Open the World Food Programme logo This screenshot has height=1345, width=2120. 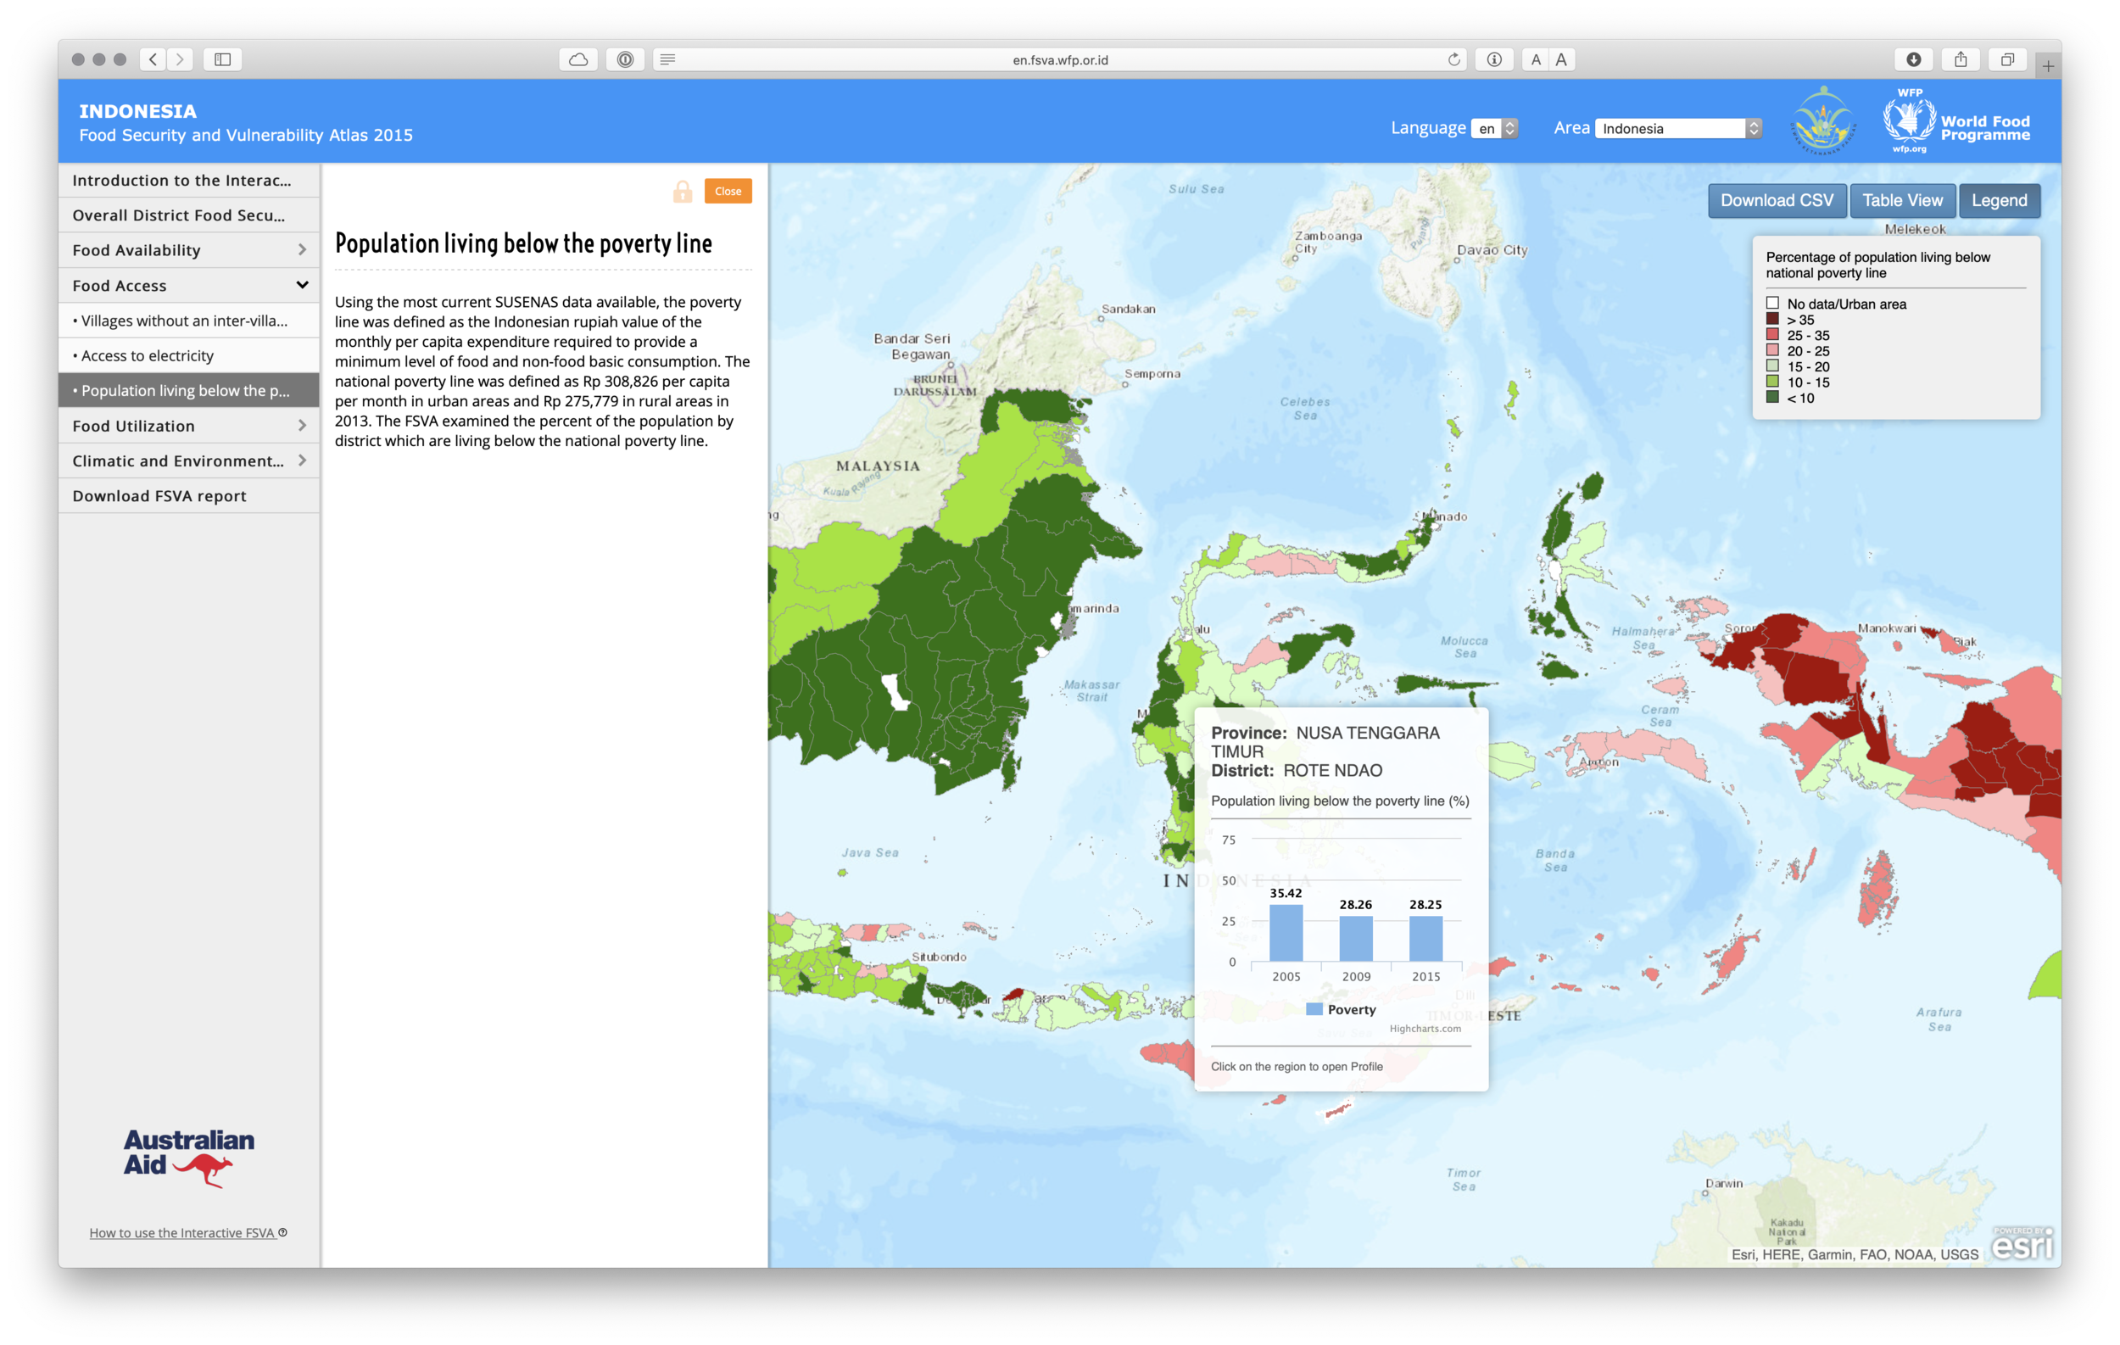tap(1957, 120)
